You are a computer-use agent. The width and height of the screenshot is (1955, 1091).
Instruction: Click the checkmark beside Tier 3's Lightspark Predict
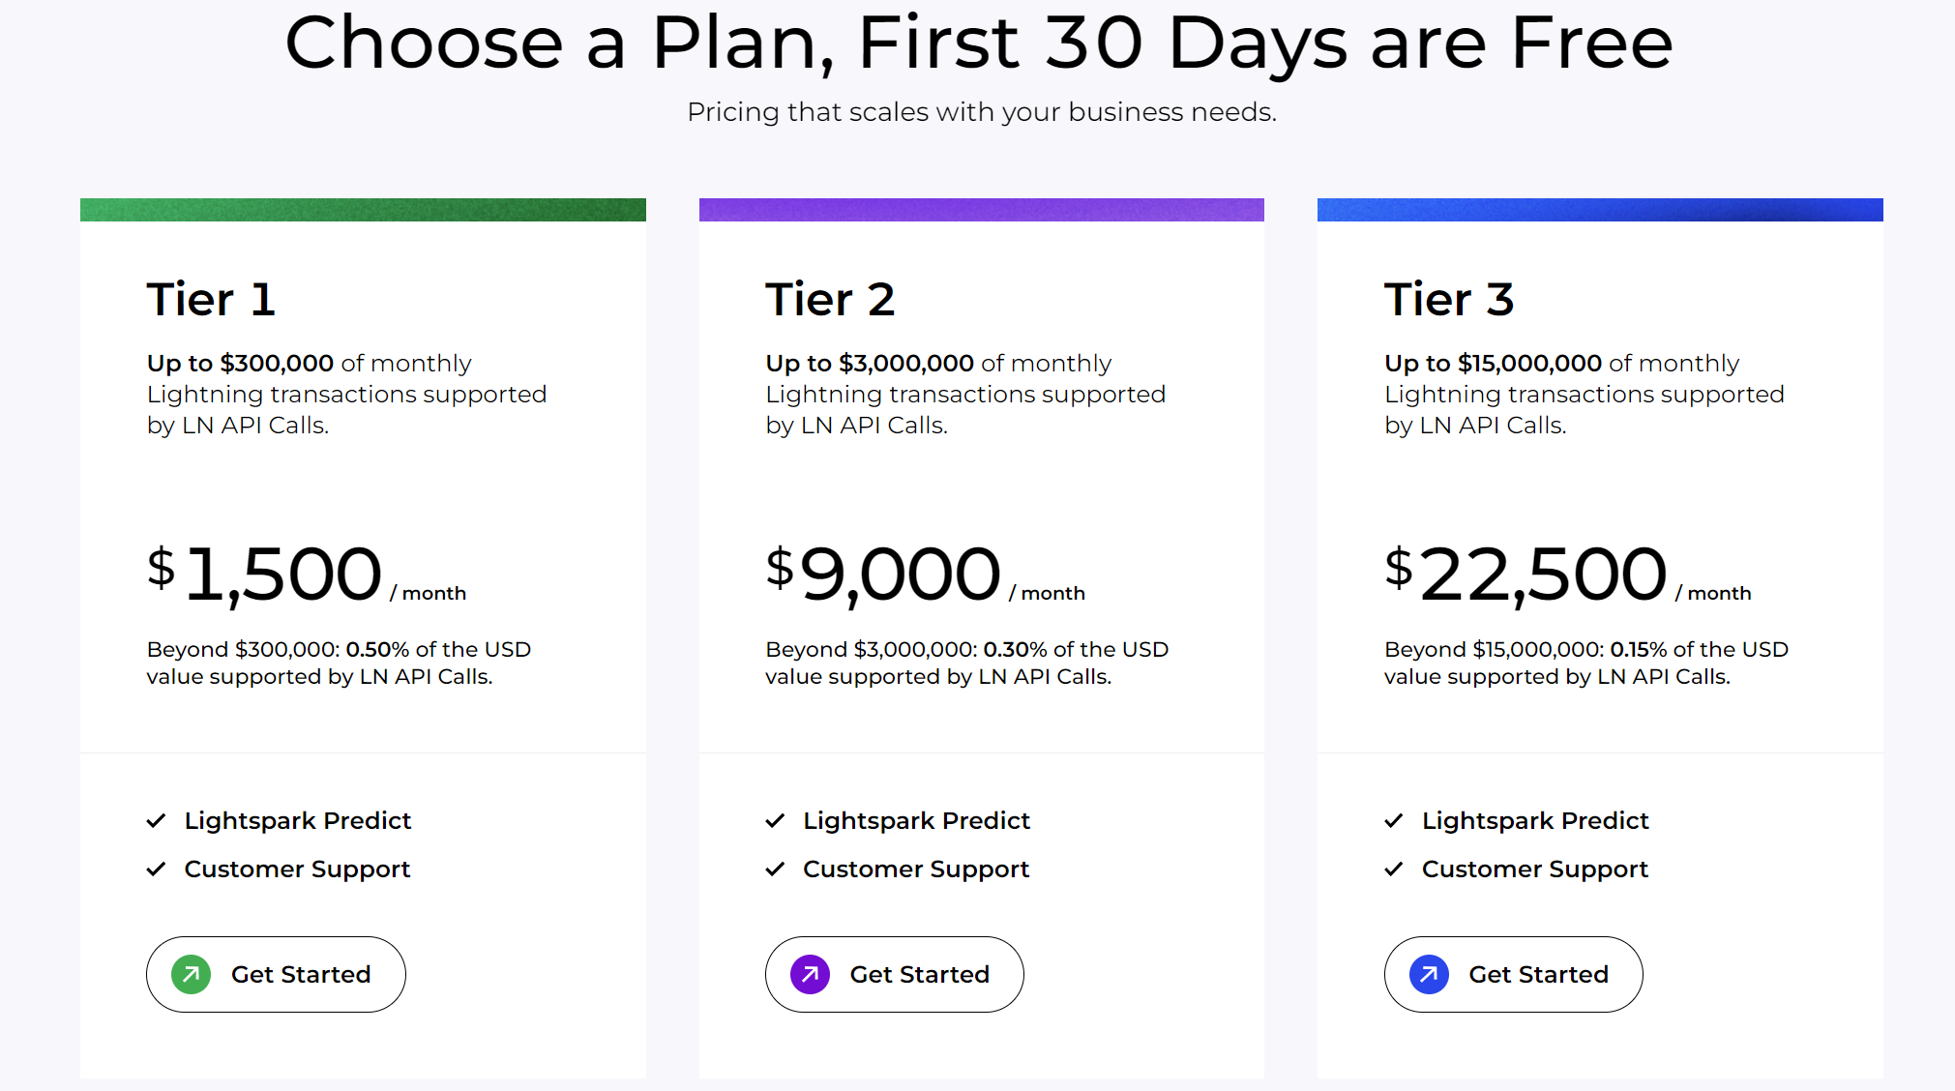point(1394,820)
